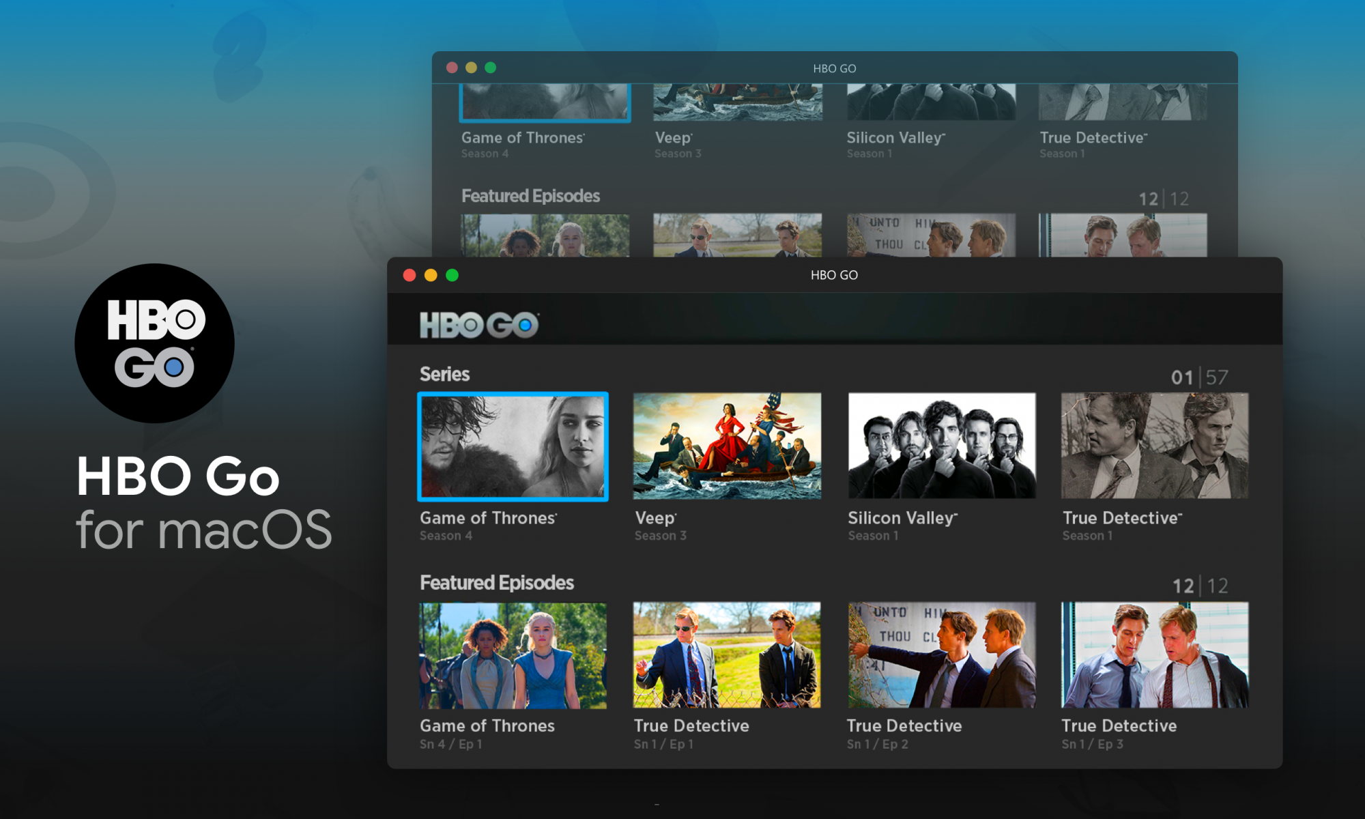This screenshot has height=819, width=1365.
Task: Click the 01|57 series counter
Action: point(1199,377)
